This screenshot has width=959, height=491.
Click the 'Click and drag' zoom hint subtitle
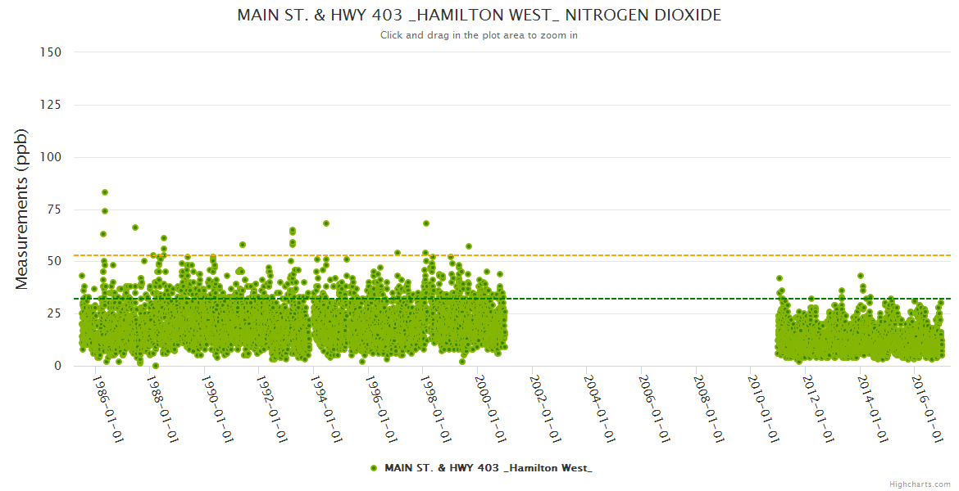pyautogui.click(x=479, y=35)
